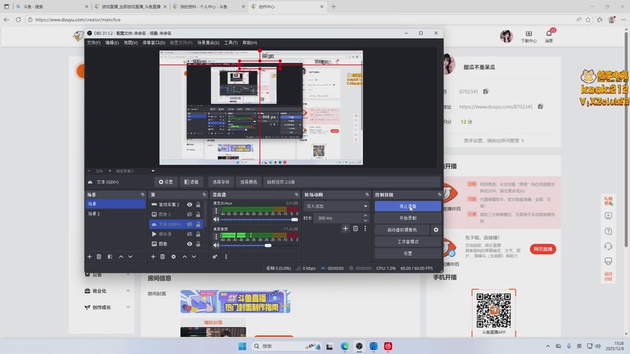Pop out the Scenes dock panel

pyautogui.click(x=143, y=194)
